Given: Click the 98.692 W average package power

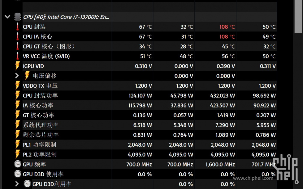Looking at the screenshot, I should click(264, 96).
